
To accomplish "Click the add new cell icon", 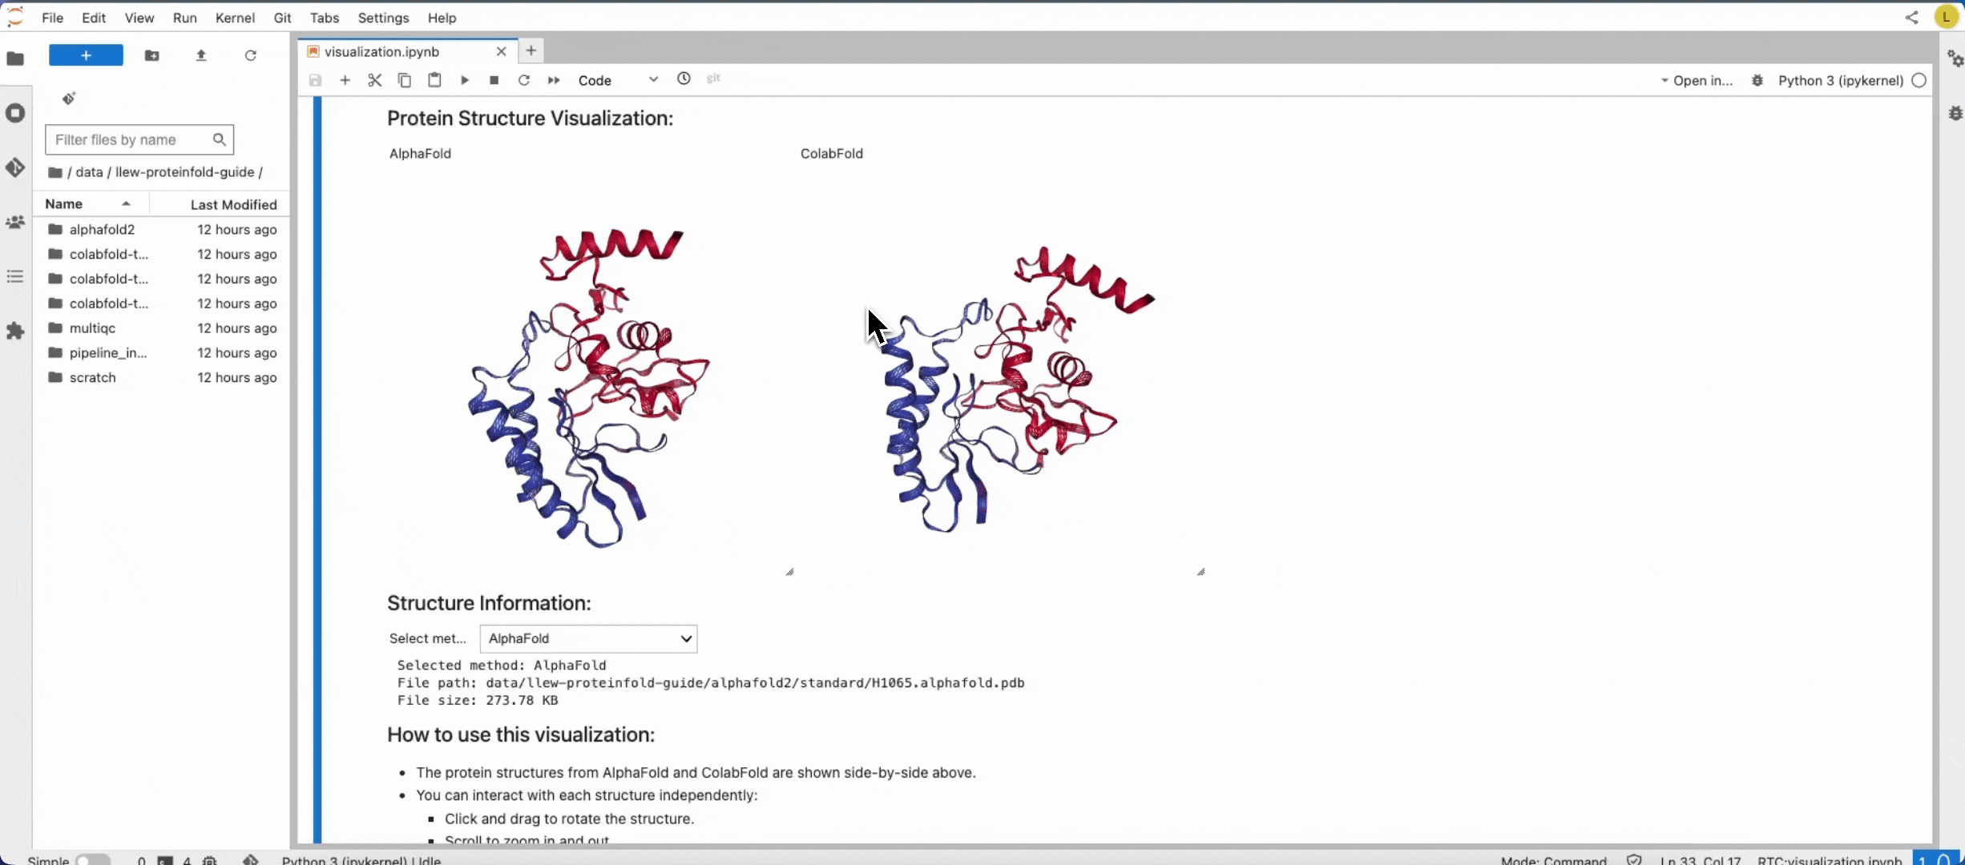I will pyautogui.click(x=345, y=80).
